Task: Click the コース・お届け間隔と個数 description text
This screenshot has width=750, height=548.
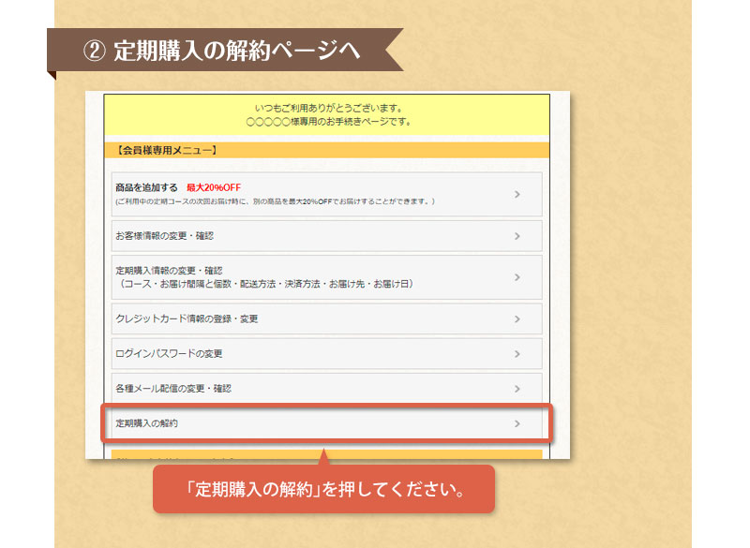Action: tap(266, 284)
